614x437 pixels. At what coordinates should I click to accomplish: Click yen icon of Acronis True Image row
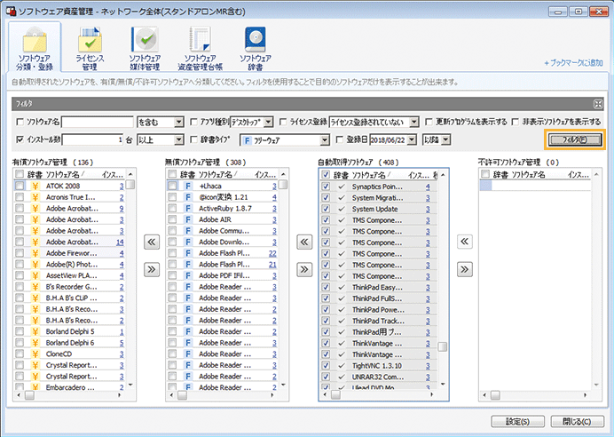35,197
